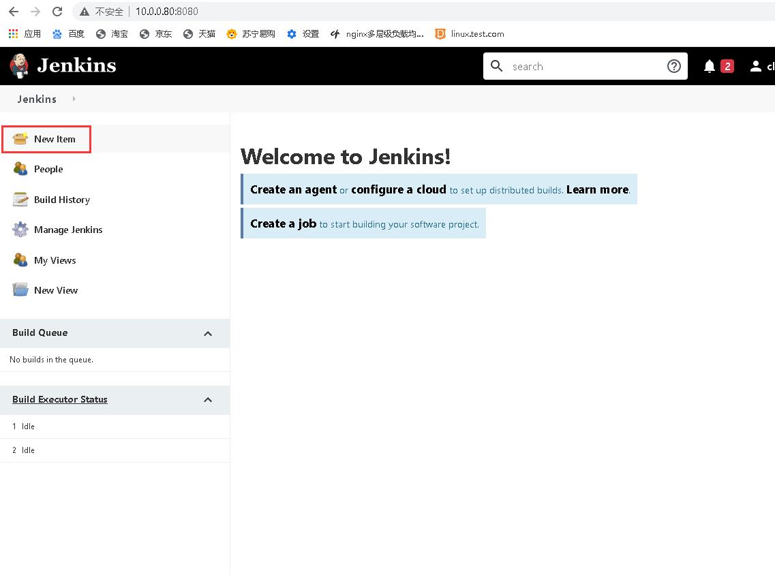775x575 pixels.
Task: Click the 'Welcome to Jenkins!' heading
Action: [346, 157]
